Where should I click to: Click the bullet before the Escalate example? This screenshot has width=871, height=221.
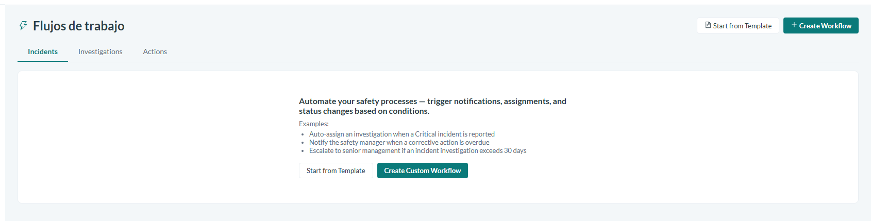303,151
